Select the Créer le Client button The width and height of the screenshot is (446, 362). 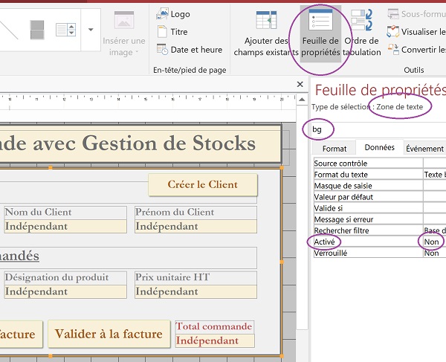202,185
